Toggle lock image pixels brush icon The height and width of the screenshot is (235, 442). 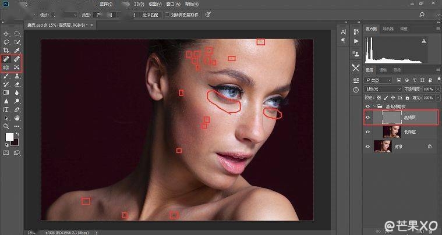386,98
